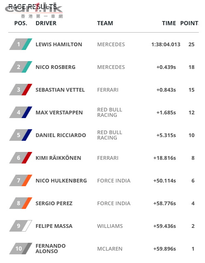The width and height of the screenshot is (205, 263).
Task: Click the Williams team name
Action: (110, 226)
